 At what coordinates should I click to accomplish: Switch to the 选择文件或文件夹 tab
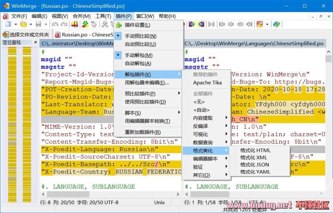26,34
